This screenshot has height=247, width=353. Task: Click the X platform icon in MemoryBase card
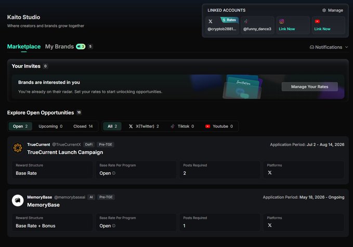tap(270, 225)
